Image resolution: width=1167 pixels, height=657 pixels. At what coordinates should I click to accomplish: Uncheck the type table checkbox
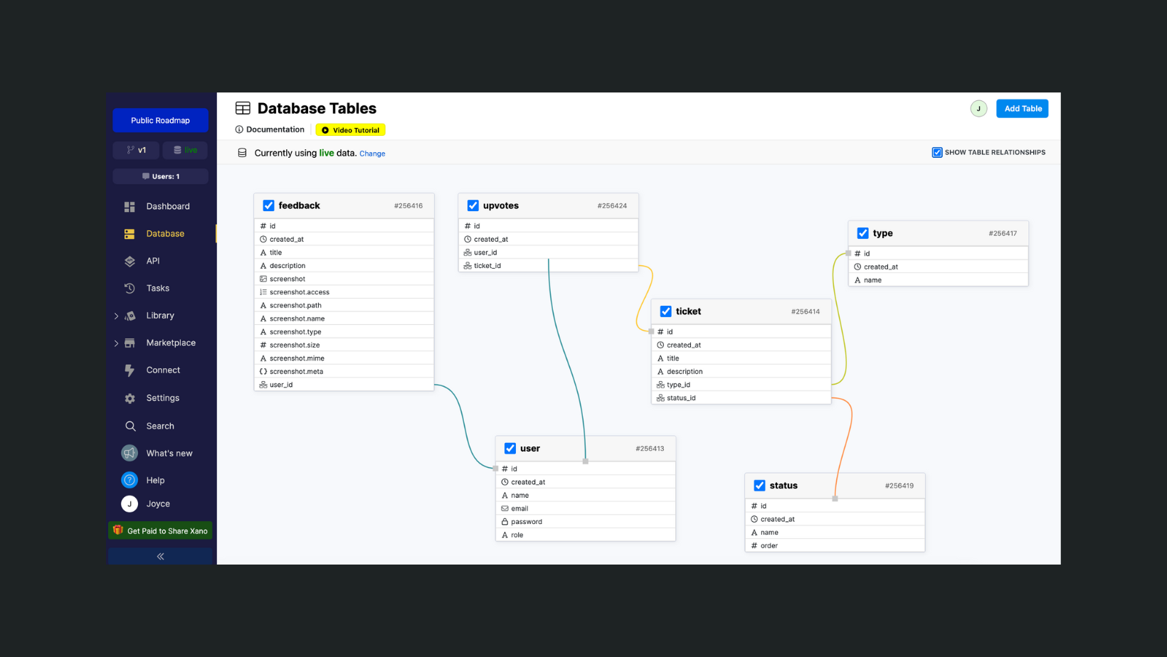[x=862, y=233]
